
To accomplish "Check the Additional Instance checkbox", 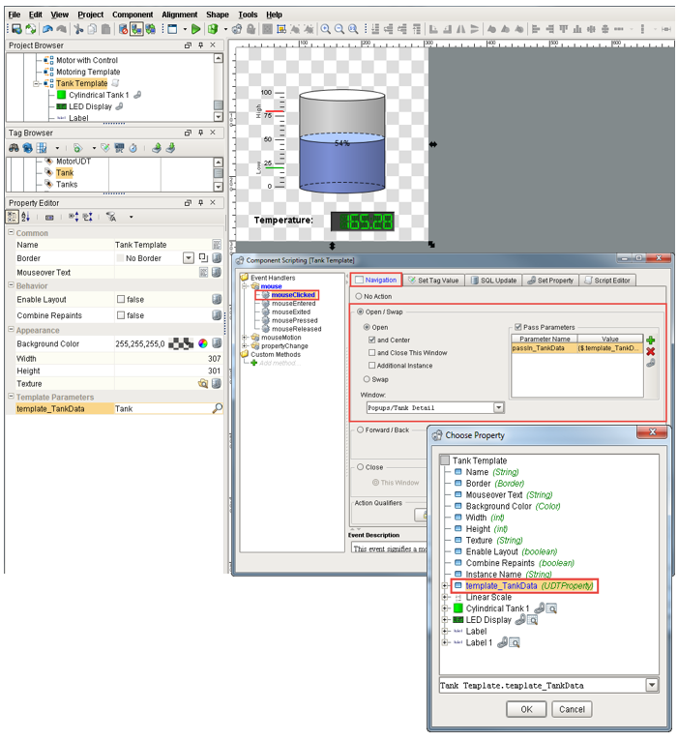I will pos(371,366).
